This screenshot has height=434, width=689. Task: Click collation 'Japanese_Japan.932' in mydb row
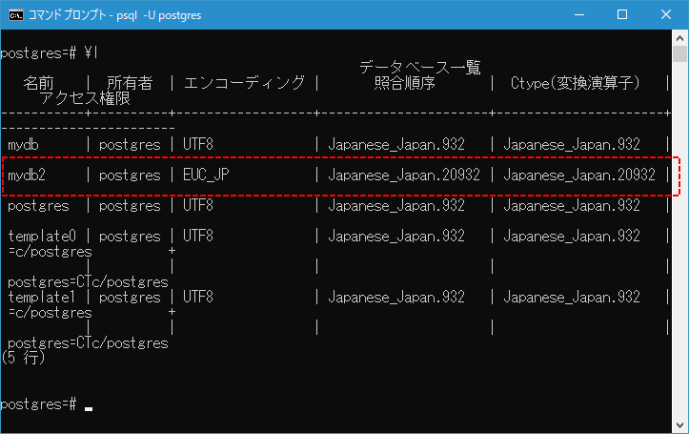pyautogui.click(x=396, y=144)
